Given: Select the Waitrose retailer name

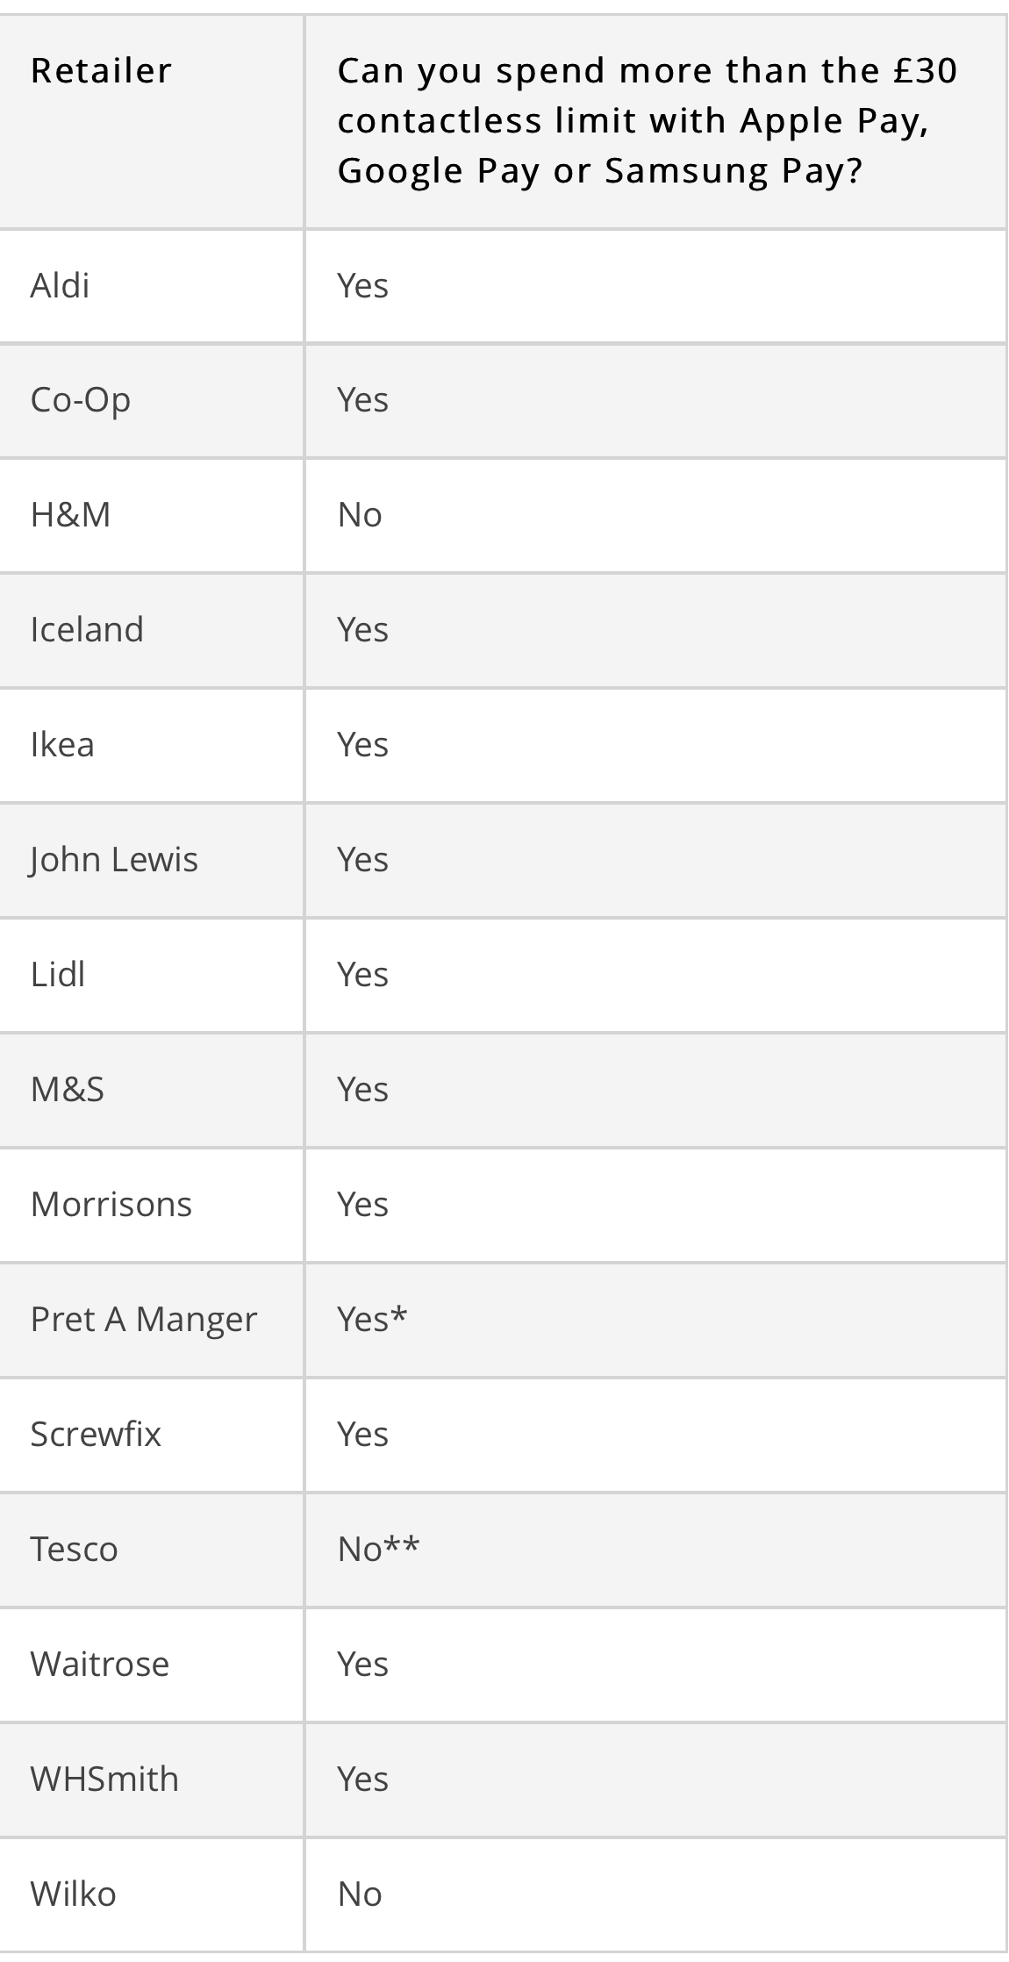Looking at the screenshot, I should [99, 1664].
